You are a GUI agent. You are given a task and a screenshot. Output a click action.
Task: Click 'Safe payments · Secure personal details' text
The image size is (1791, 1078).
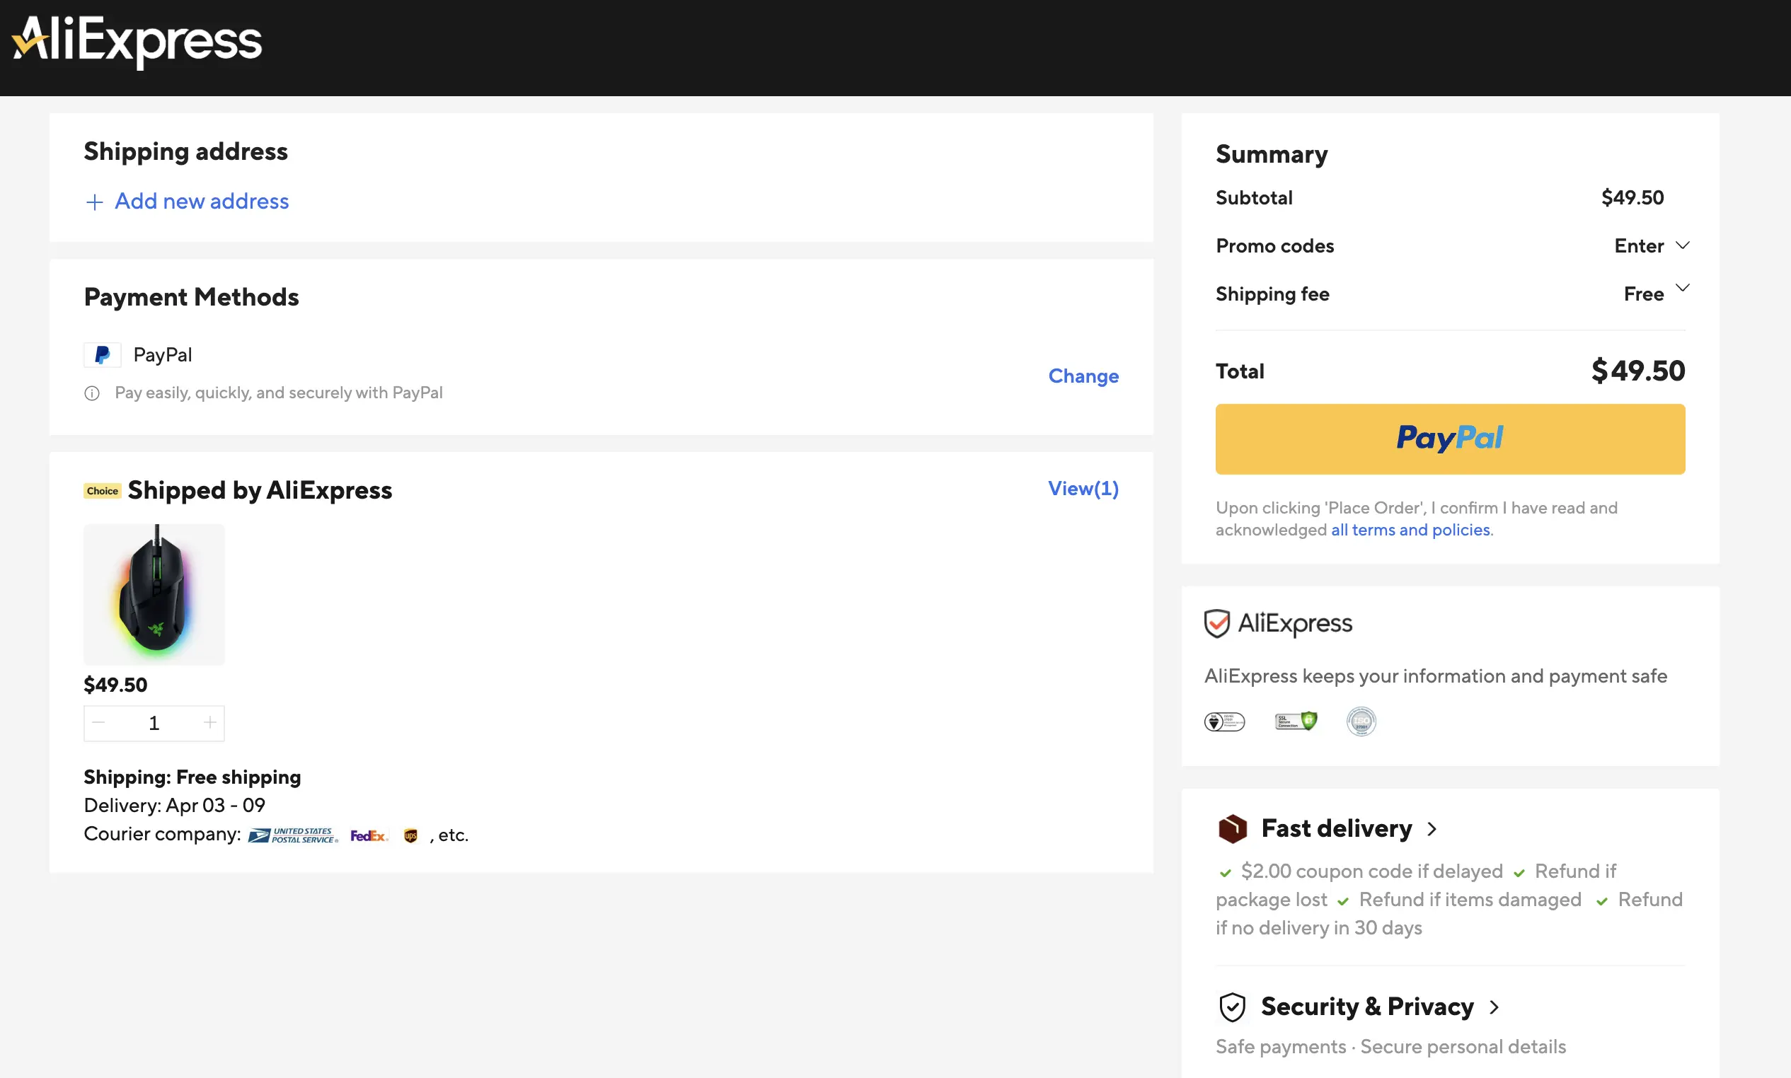(x=1390, y=1046)
